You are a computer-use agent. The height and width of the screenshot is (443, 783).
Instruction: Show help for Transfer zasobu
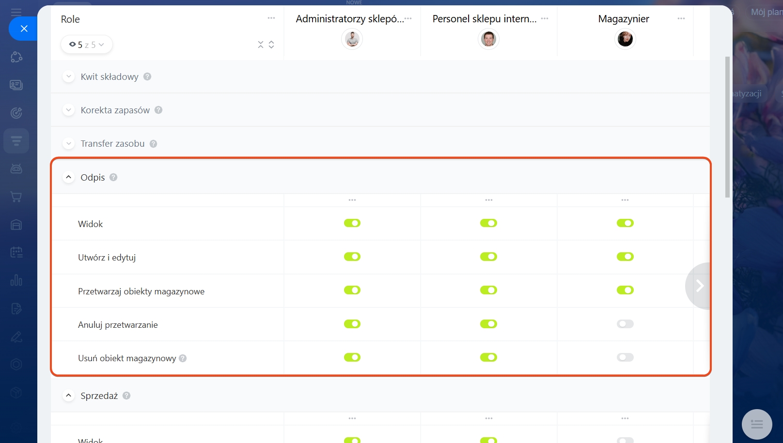tap(153, 144)
